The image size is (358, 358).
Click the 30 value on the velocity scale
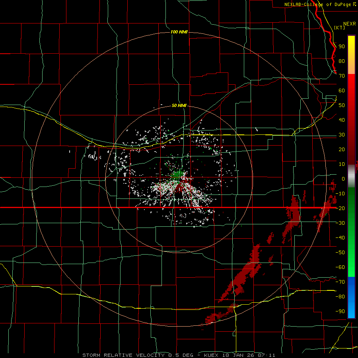point(342,135)
